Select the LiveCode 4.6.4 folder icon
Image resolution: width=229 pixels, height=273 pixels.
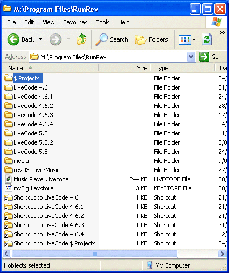pos(8,124)
